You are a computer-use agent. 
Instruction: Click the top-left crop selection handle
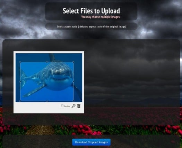(20, 62)
